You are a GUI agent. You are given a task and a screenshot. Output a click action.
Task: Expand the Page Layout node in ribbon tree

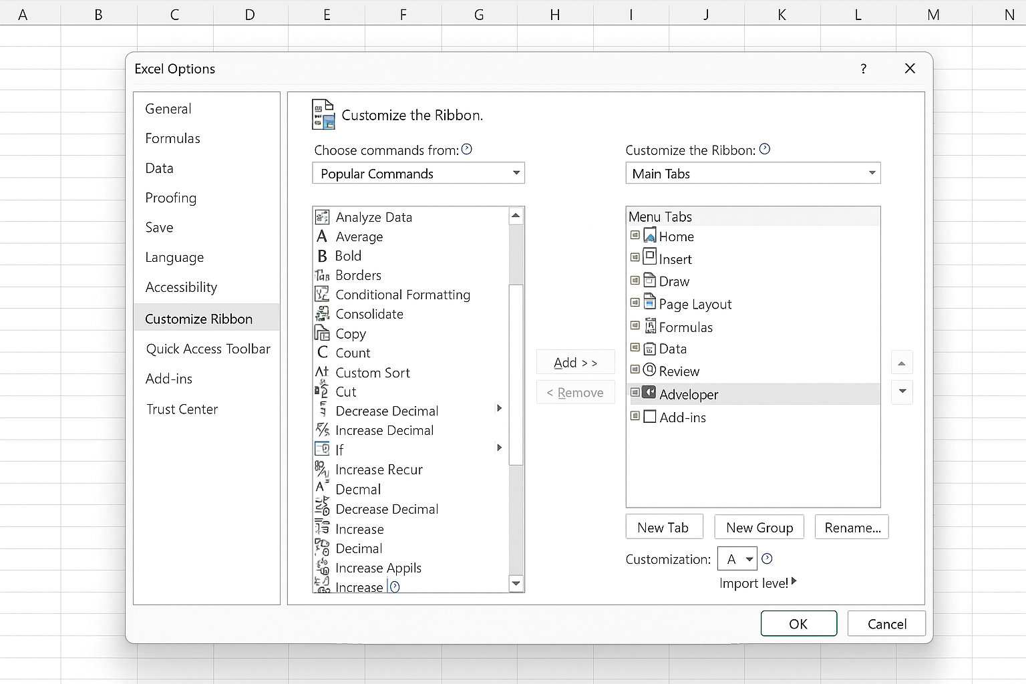[635, 303]
